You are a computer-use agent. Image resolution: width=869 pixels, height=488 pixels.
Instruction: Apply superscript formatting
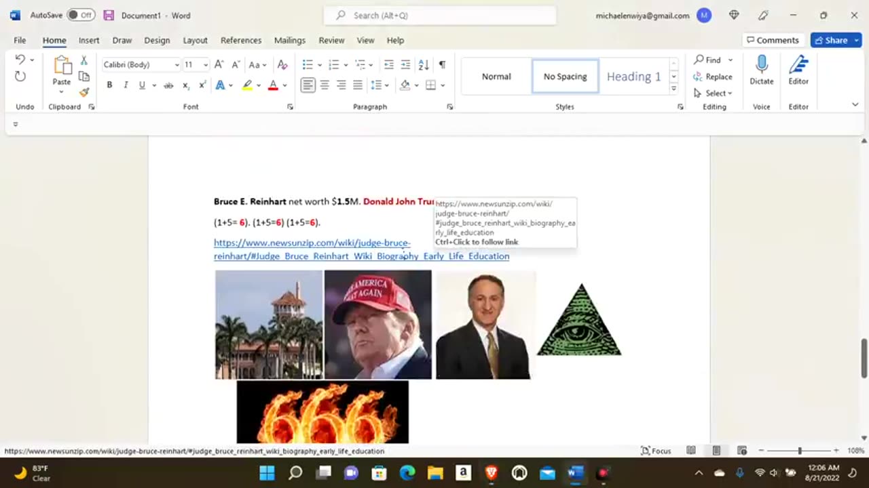pos(202,85)
